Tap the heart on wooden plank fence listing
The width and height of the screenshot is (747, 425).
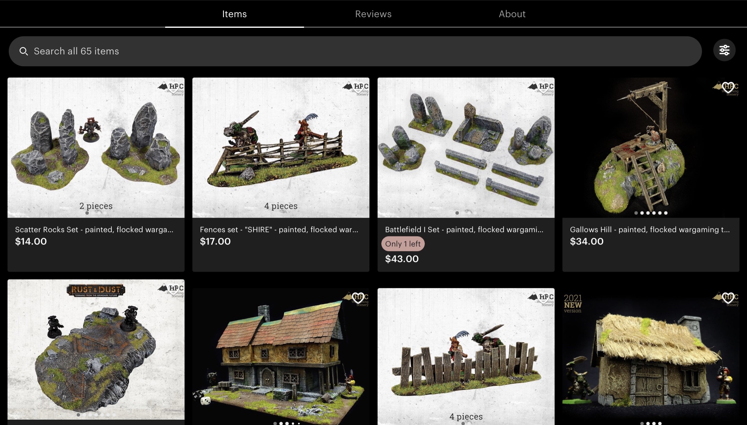(x=544, y=297)
